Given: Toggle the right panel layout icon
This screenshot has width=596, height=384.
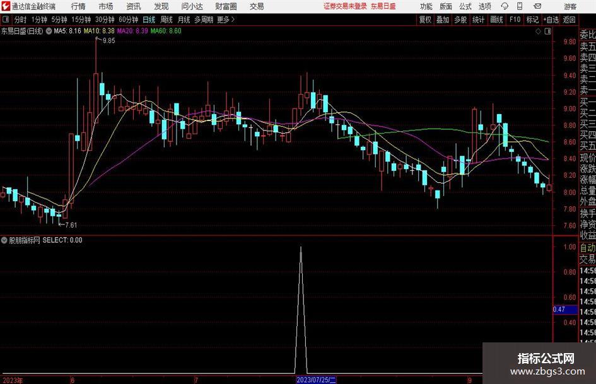Looking at the screenshot, I should pyautogui.click(x=547, y=31).
